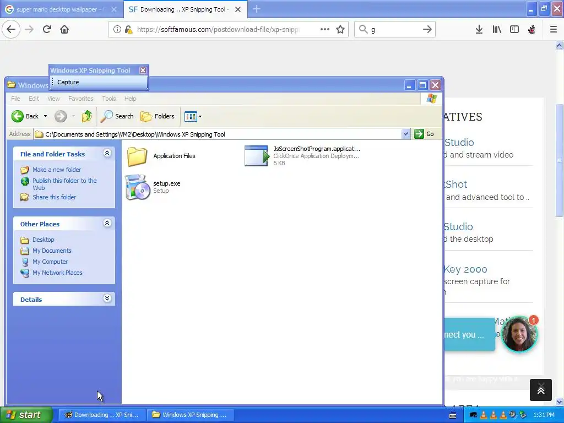Click the Firefox extension icon beside sidebar
Image resolution: width=564 pixels, height=423 pixels.
(x=532, y=29)
